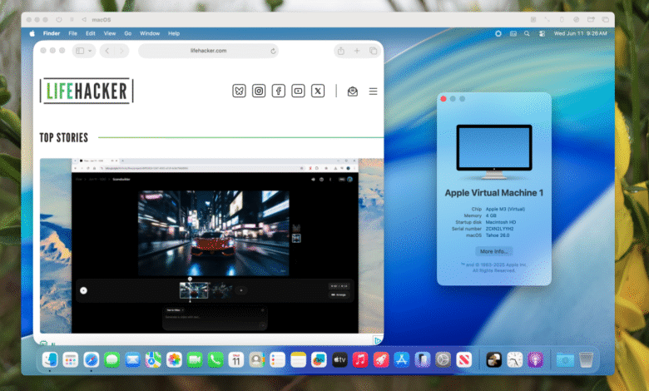
Task: Click the date and time in menu bar
Action: point(580,33)
